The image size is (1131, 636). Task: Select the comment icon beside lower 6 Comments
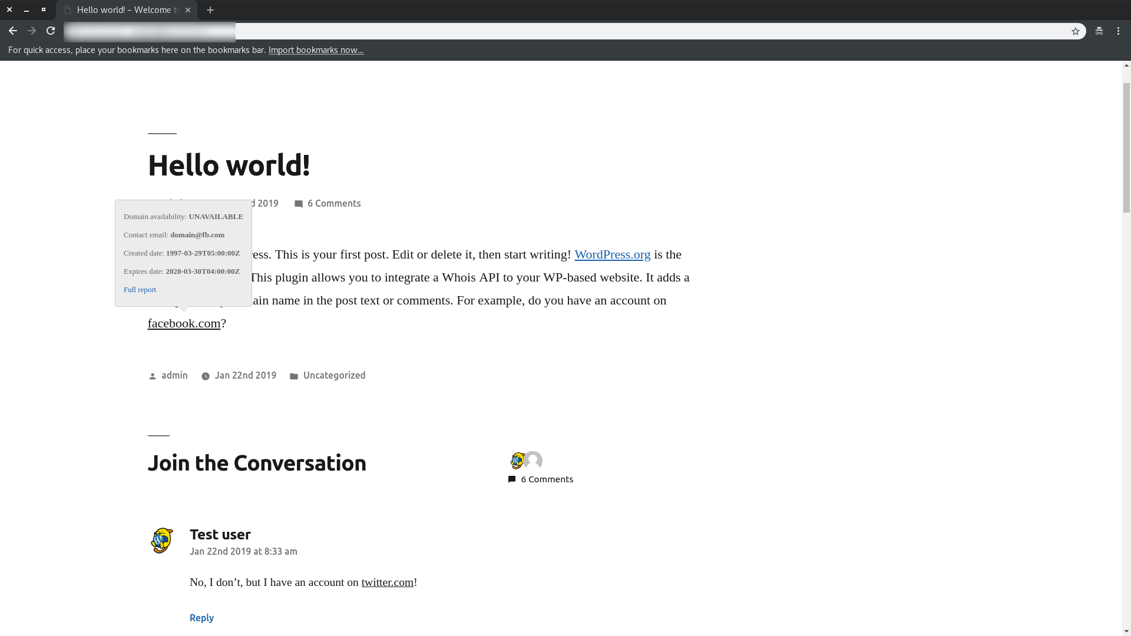coord(512,479)
